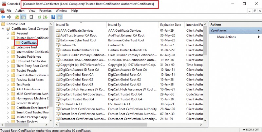Click the MMC system icon left of the File menu
This screenshot has height=132, width=262.
pos(2,11)
